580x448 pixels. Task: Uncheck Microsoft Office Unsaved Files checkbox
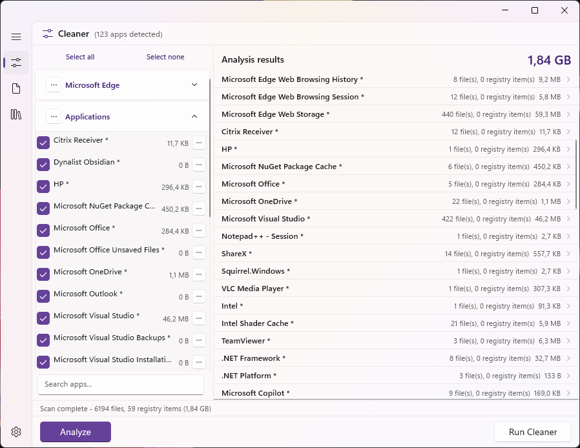point(43,252)
